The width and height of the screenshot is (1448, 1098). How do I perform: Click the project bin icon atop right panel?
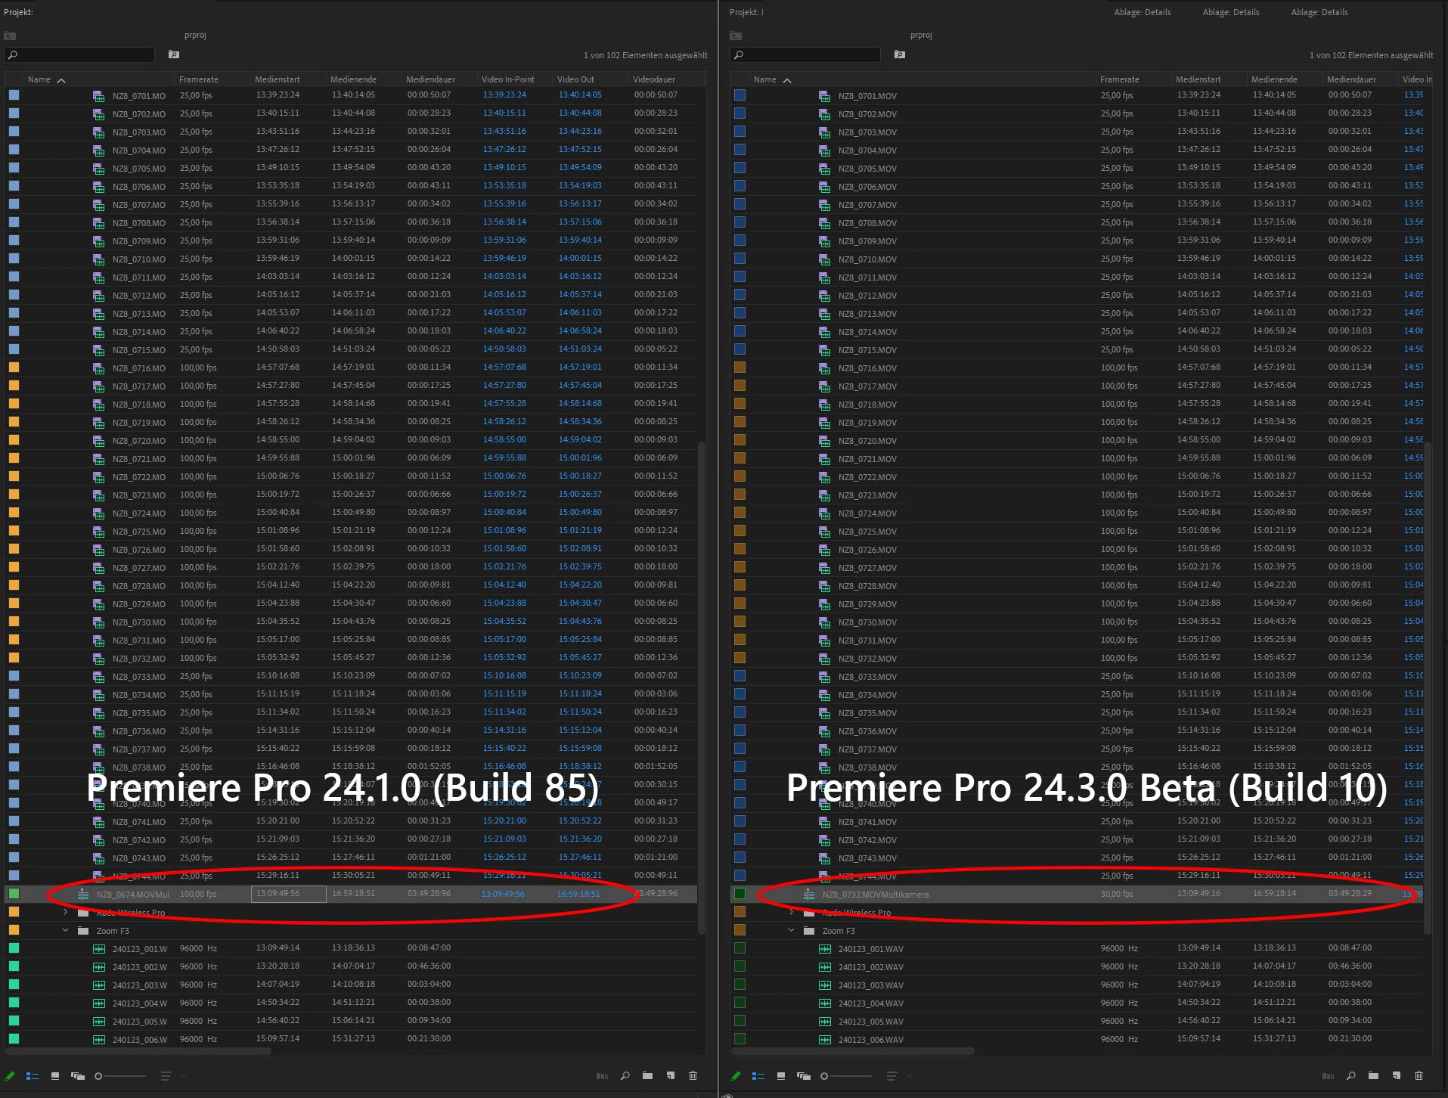coord(736,36)
